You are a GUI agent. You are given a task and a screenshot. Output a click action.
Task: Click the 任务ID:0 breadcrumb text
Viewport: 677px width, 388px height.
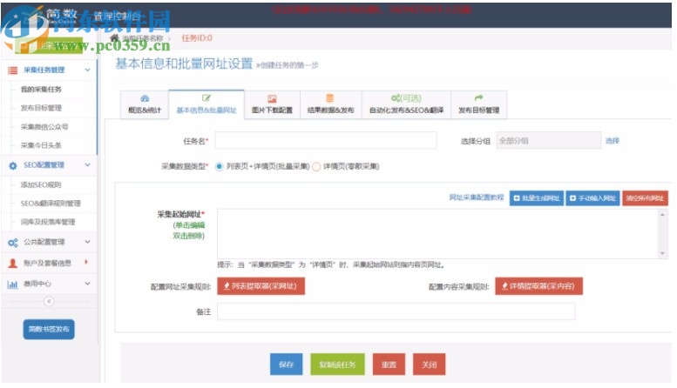point(197,38)
